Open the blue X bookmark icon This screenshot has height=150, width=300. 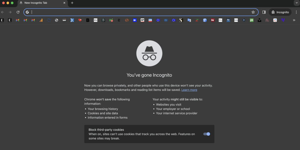(x=72, y=20)
